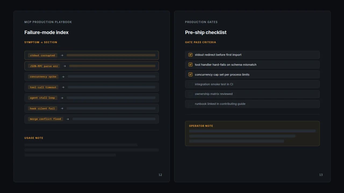The image size is (344, 193).
Task: Check the 'ownership matrix reviewed' box
Action: click(190, 94)
